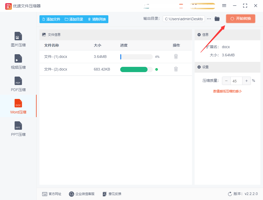Screen dimensions: 263x200
Task: Click the version refresh icon
Action: click(230, 194)
